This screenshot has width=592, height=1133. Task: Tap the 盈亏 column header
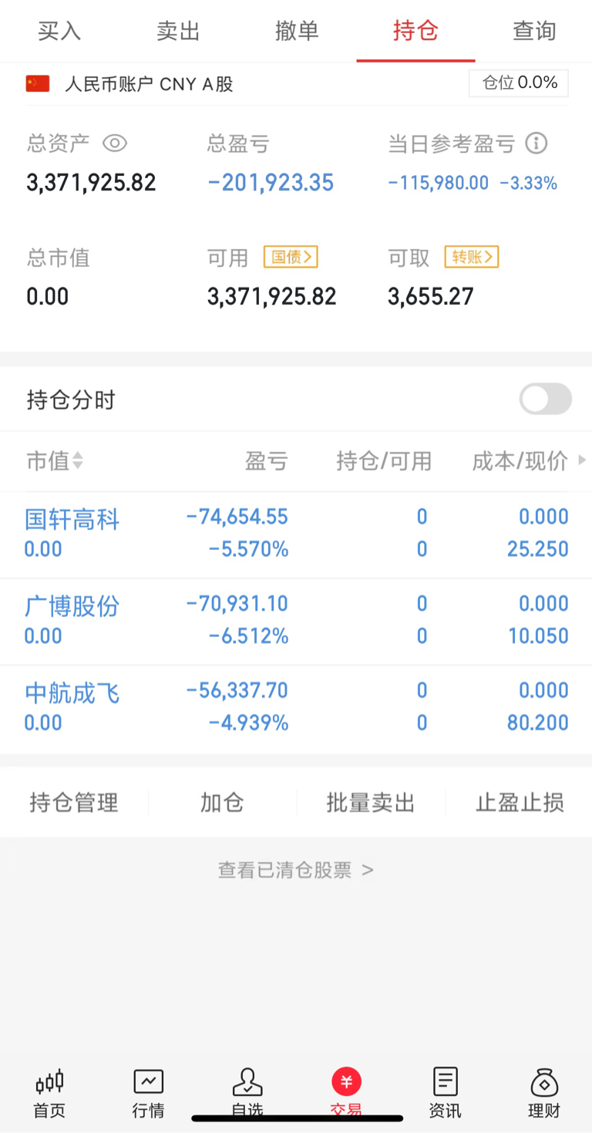[x=267, y=461]
